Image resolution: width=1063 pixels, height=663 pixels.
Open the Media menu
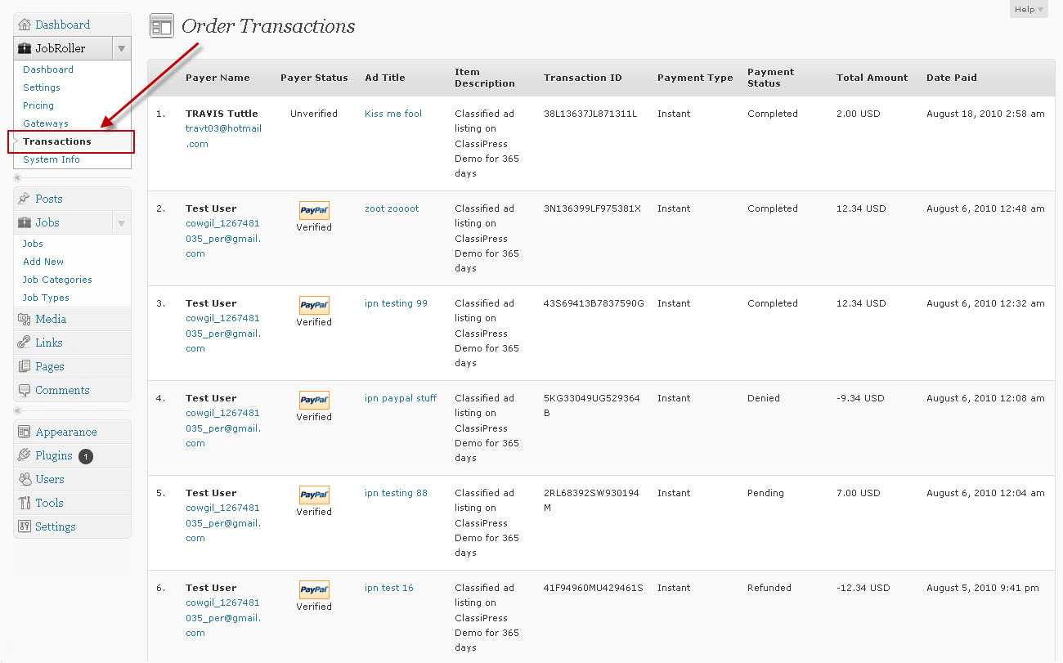coord(51,319)
